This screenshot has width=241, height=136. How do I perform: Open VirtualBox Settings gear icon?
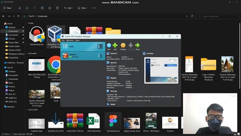[x=123, y=45]
